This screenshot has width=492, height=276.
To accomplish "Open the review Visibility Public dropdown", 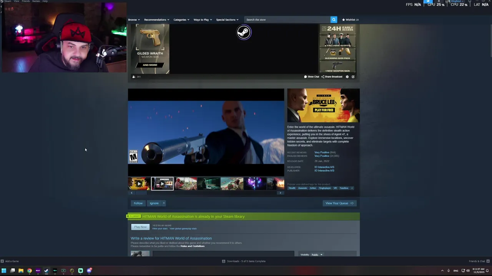I will point(317,255).
